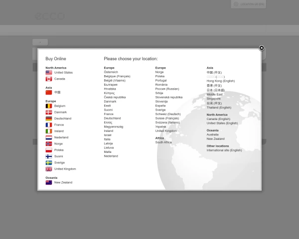Click the Canada flag icon

pyautogui.click(x=49, y=79)
